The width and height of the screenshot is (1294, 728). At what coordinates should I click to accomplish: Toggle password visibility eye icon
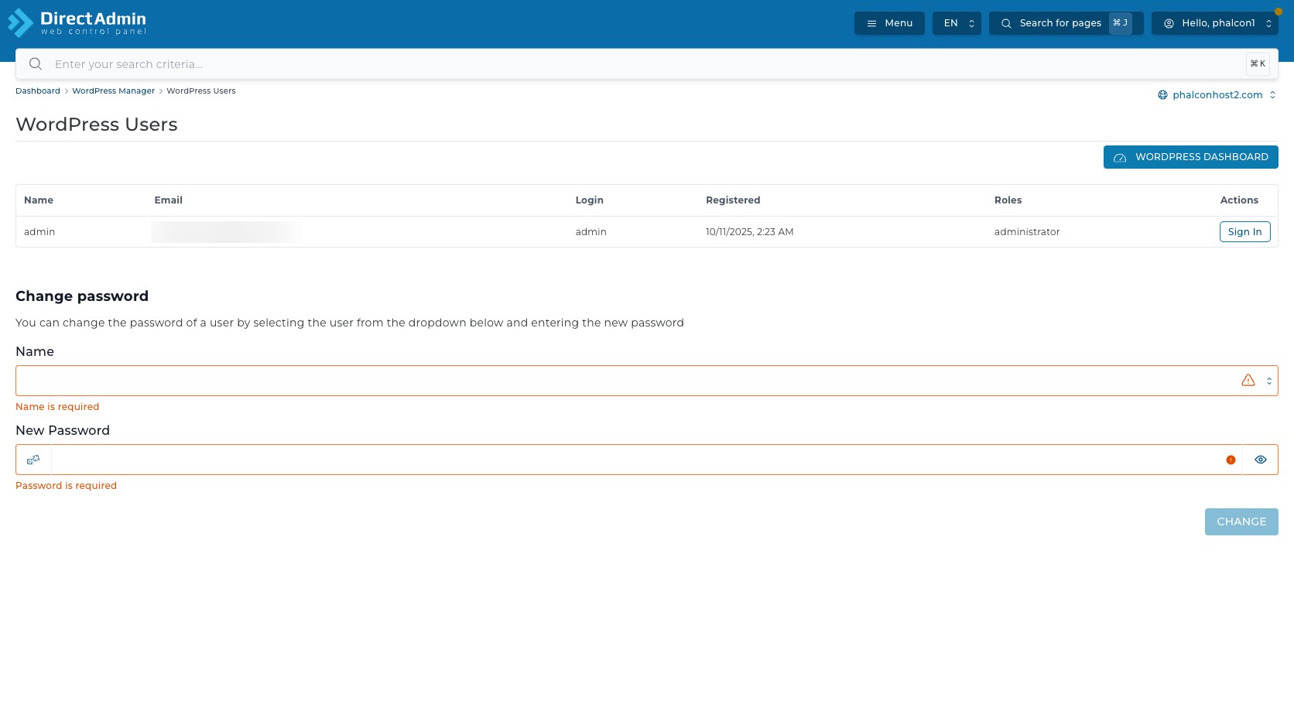pyautogui.click(x=1260, y=460)
